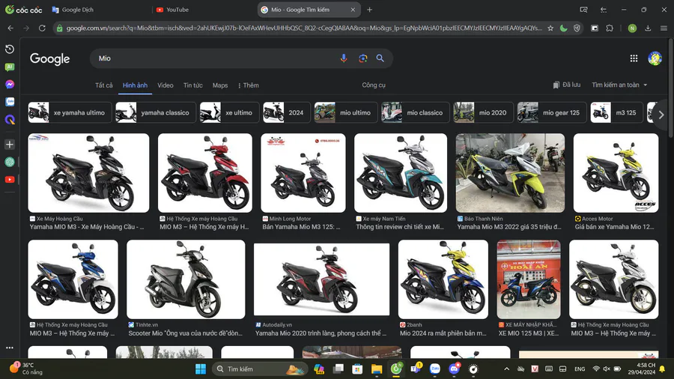674x379 pixels.
Task: Open Zalo from the browser sidebar
Action: (10, 102)
